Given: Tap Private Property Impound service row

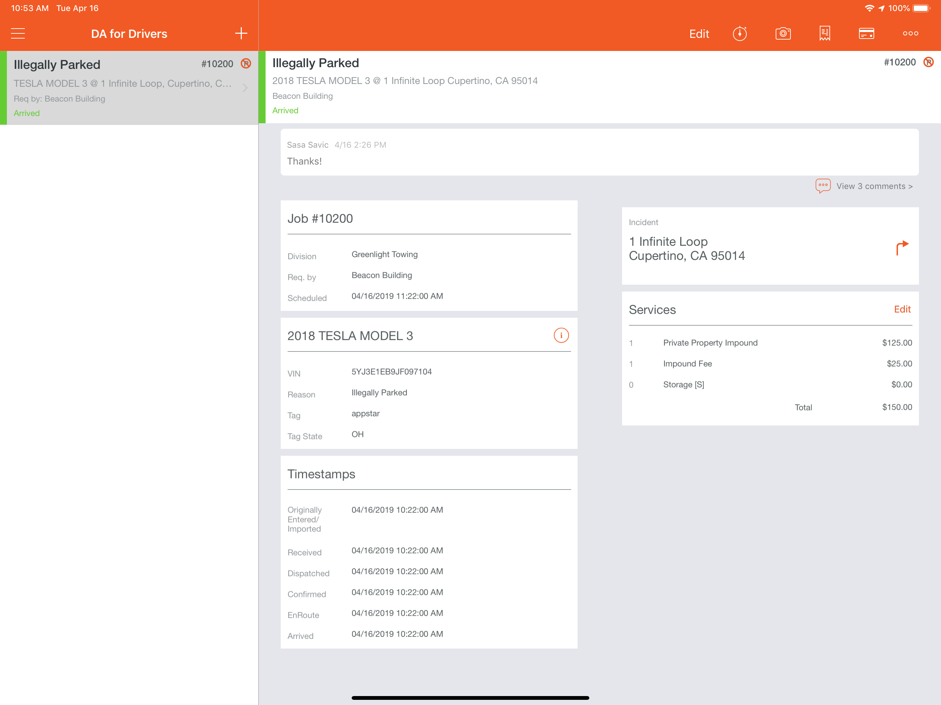Looking at the screenshot, I should coord(770,343).
